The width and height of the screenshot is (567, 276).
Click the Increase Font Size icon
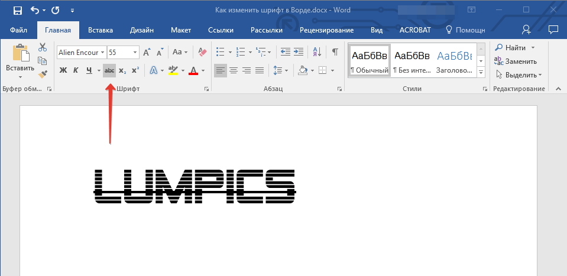147,52
